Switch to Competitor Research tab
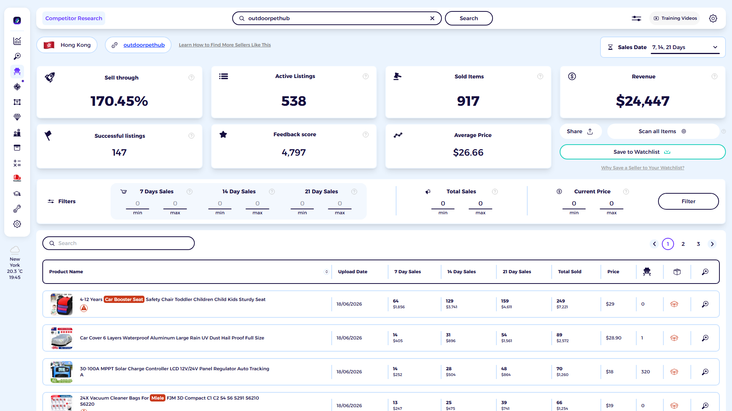The width and height of the screenshot is (732, 411). [74, 18]
